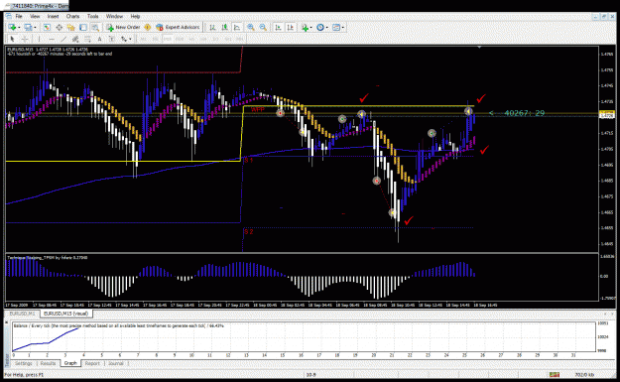Image resolution: width=620 pixels, height=382 pixels.
Task: Toggle the Strategy Tester panel icon
Action: click(x=95, y=28)
